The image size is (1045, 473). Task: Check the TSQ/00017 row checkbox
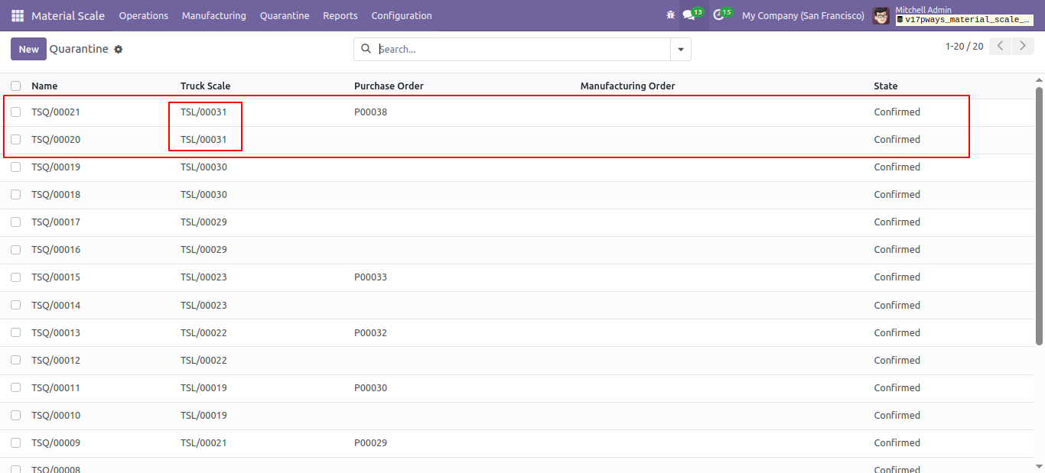tap(16, 222)
